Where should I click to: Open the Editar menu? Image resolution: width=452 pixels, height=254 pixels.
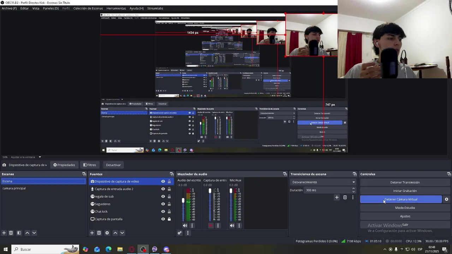click(x=25, y=8)
